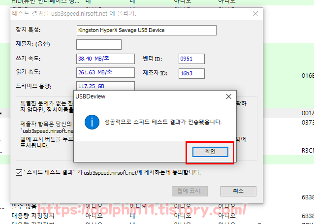The height and width of the screenshot is (224, 314).
Task: Click the 장치 특성 label
Action: [x=28, y=30]
